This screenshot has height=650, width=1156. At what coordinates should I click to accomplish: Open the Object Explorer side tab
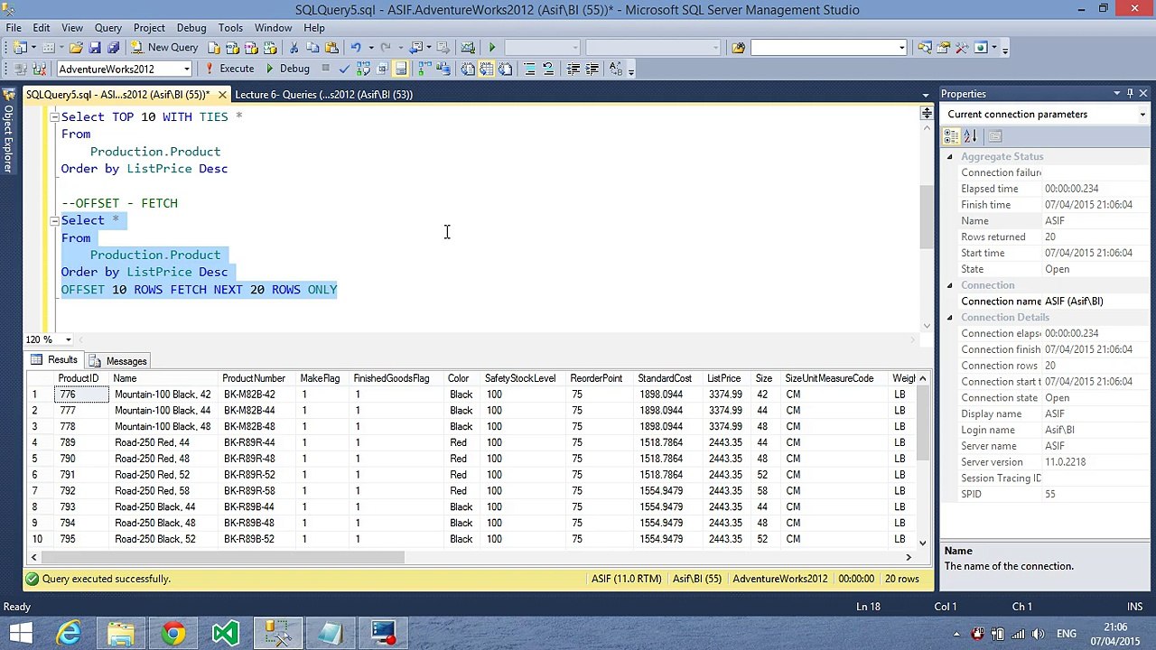[x=8, y=132]
